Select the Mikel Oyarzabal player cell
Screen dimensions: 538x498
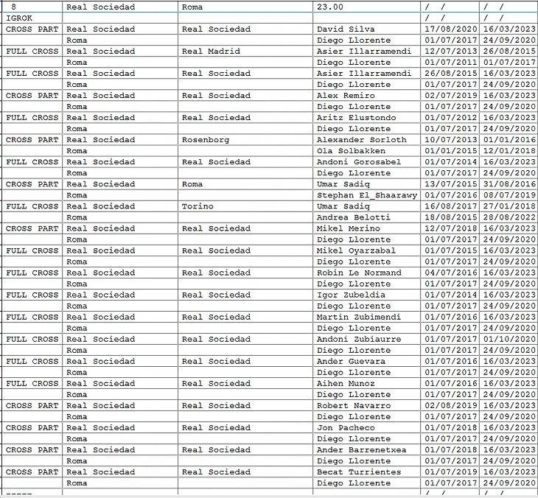pyautogui.click(x=366, y=250)
